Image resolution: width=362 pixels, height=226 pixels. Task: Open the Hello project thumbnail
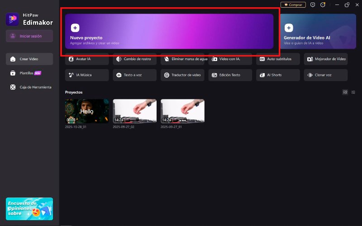coord(87,111)
